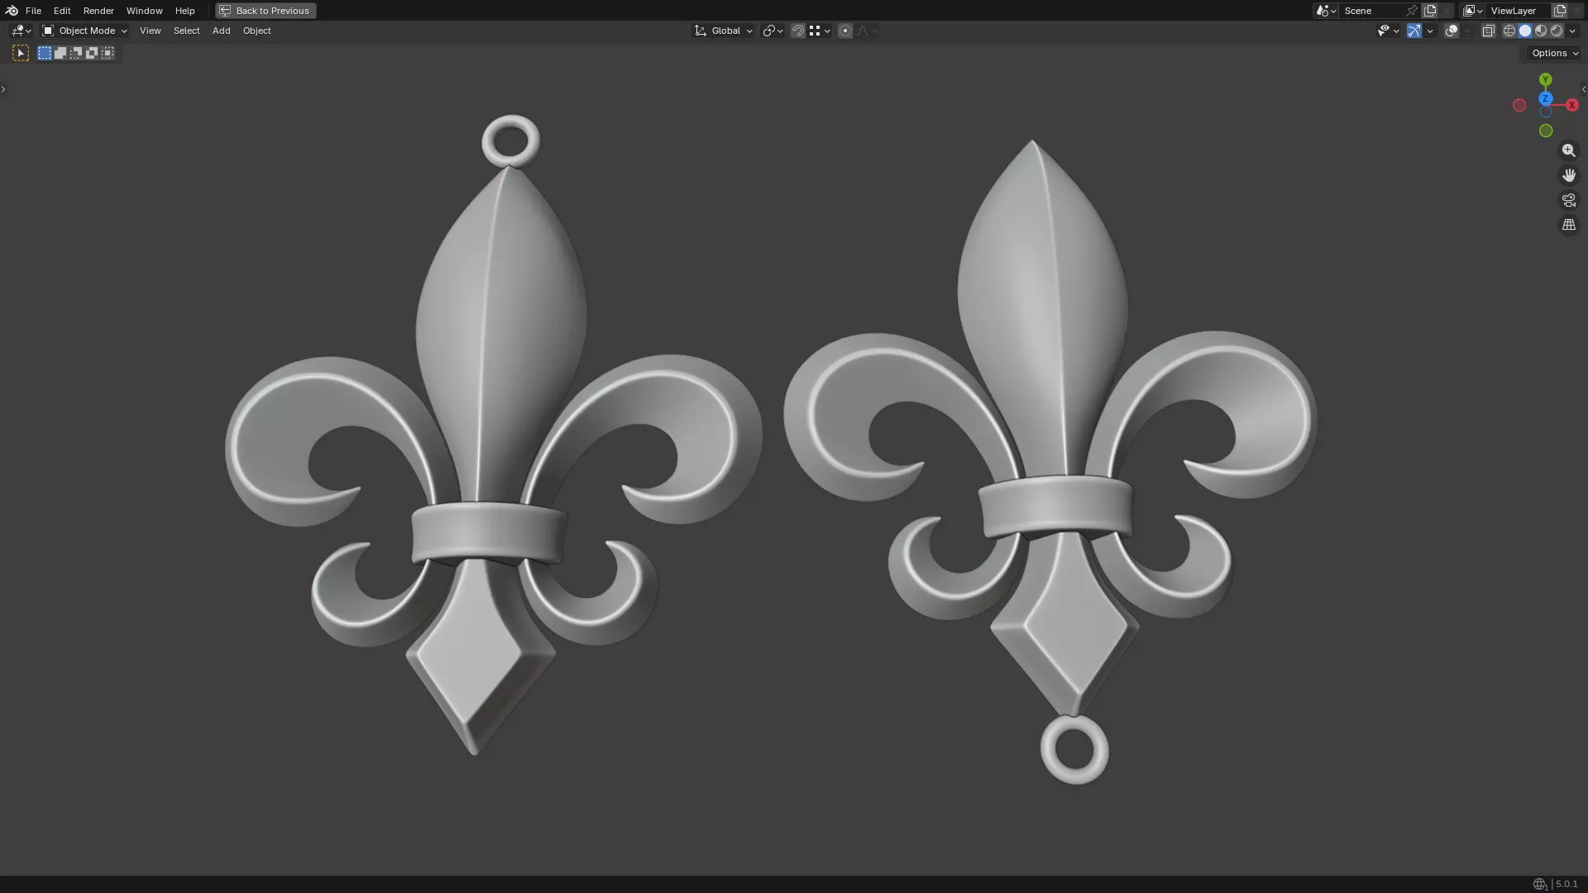Switch to rendered viewport shading
Image resolution: width=1588 pixels, height=893 pixels.
pos(1557,31)
